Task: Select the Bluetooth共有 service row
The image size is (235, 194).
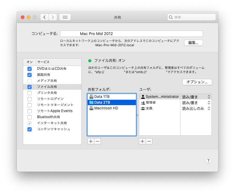Action: 52,117
